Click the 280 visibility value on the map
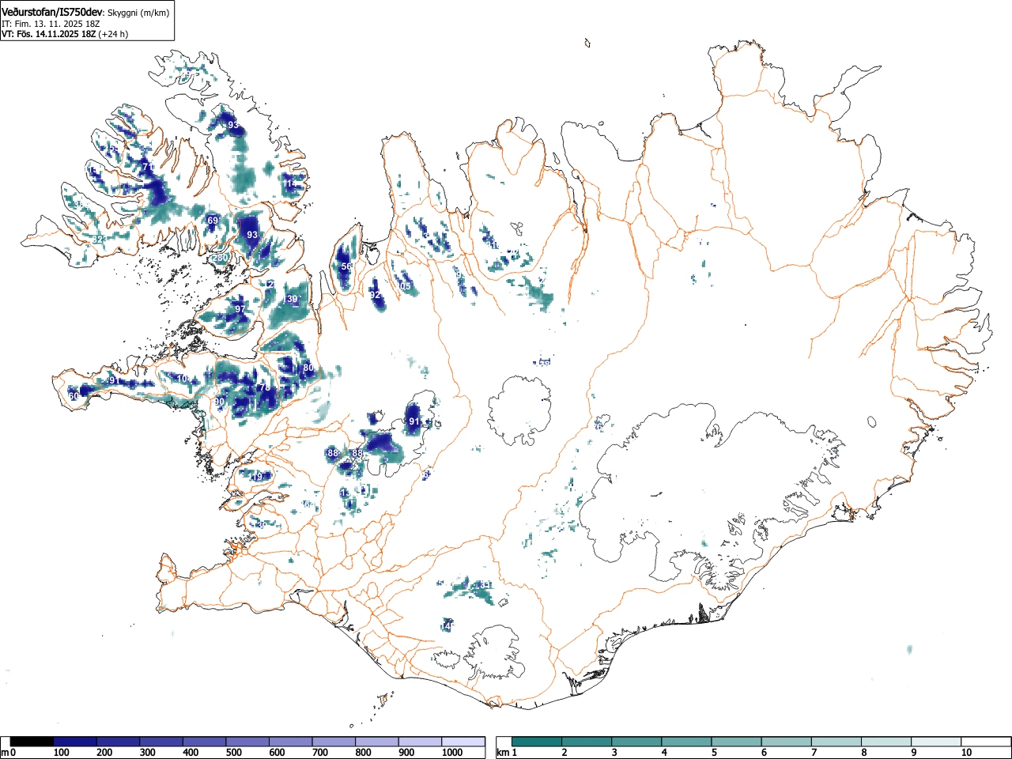Image resolution: width=1012 pixels, height=759 pixels. coord(221,258)
